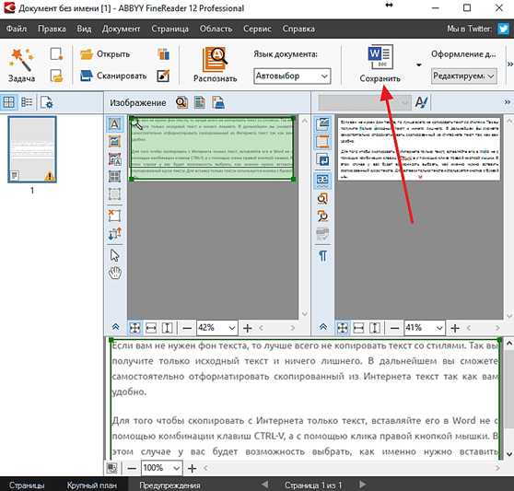Zoom in with plus button in Крупный план pane

coord(193,468)
